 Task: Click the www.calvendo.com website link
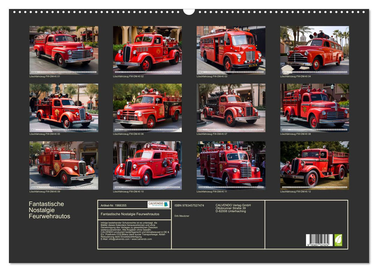[142, 239]
